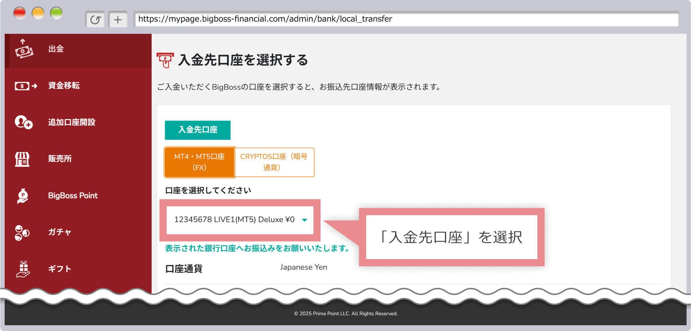Click the fund transfer (資金移転) icon
Image resolution: width=691 pixels, height=331 pixels.
[26, 86]
